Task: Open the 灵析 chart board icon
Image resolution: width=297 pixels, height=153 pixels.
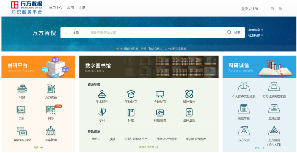Action: point(21,110)
